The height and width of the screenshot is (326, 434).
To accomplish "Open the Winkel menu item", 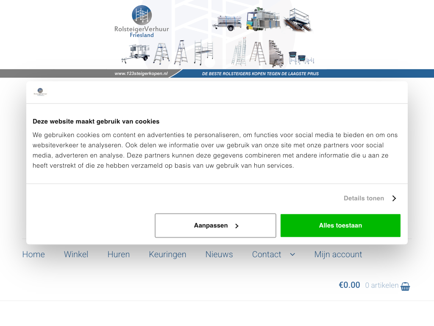I will coord(76,254).
